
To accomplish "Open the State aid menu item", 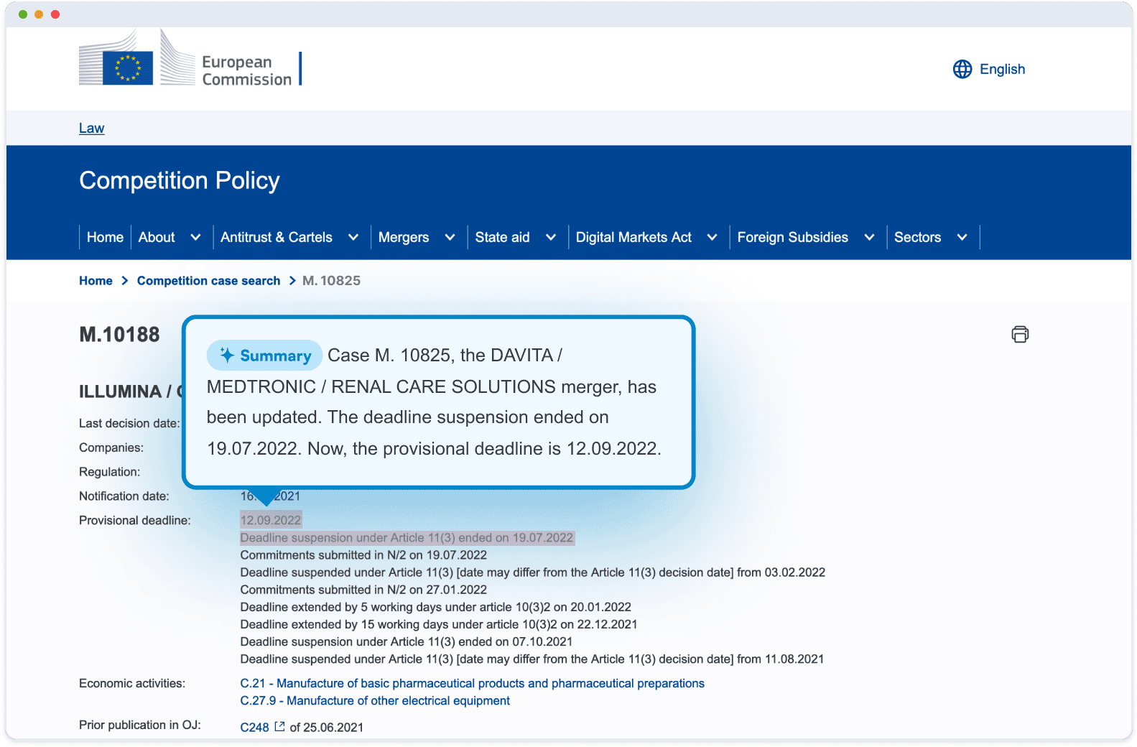I will coord(502,238).
